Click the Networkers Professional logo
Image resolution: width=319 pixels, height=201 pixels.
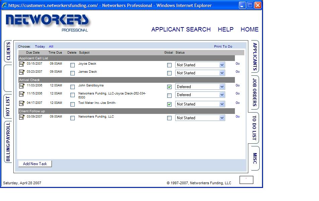pos(48,23)
